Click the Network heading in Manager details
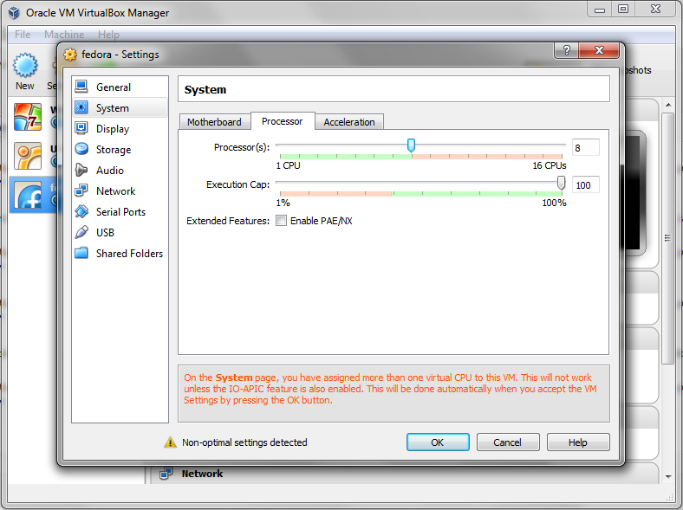The image size is (683, 510). 202,474
